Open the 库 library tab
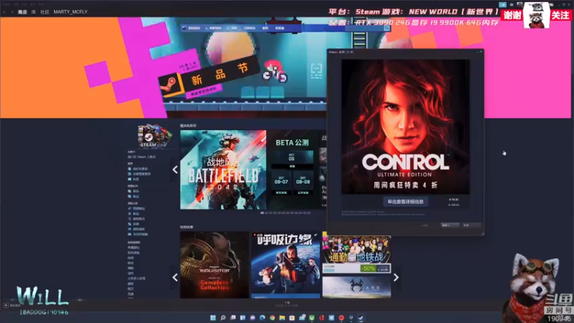This screenshot has width=574, height=323. click(x=33, y=12)
